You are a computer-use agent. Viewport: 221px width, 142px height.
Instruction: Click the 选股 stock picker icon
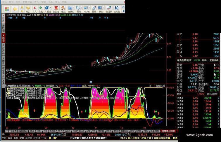point(100,9)
